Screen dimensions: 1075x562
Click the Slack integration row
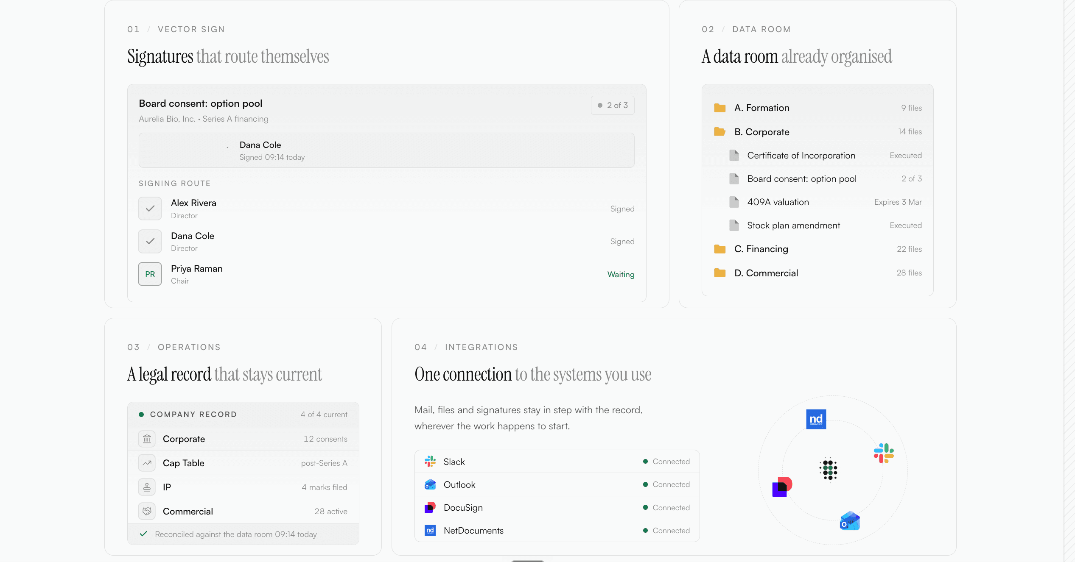[x=557, y=462]
